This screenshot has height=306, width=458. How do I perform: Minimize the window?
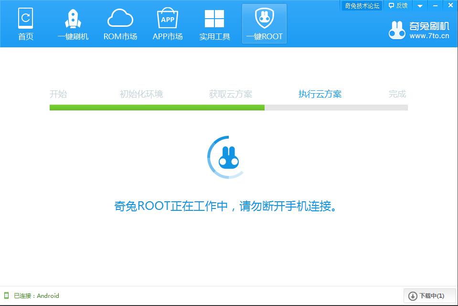coord(435,6)
